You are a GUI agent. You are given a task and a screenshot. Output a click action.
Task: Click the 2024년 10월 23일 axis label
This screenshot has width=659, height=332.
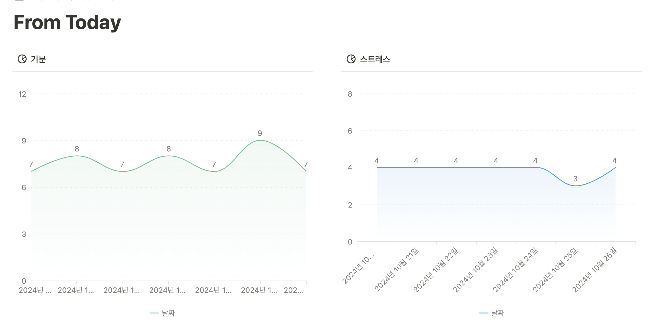pos(476,269)
